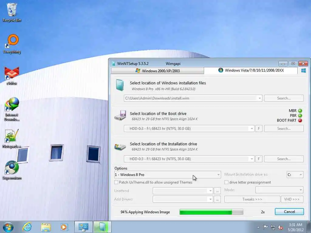
Task: Open the clock showing 3:31 AM
Action: (x=296, y=227)
